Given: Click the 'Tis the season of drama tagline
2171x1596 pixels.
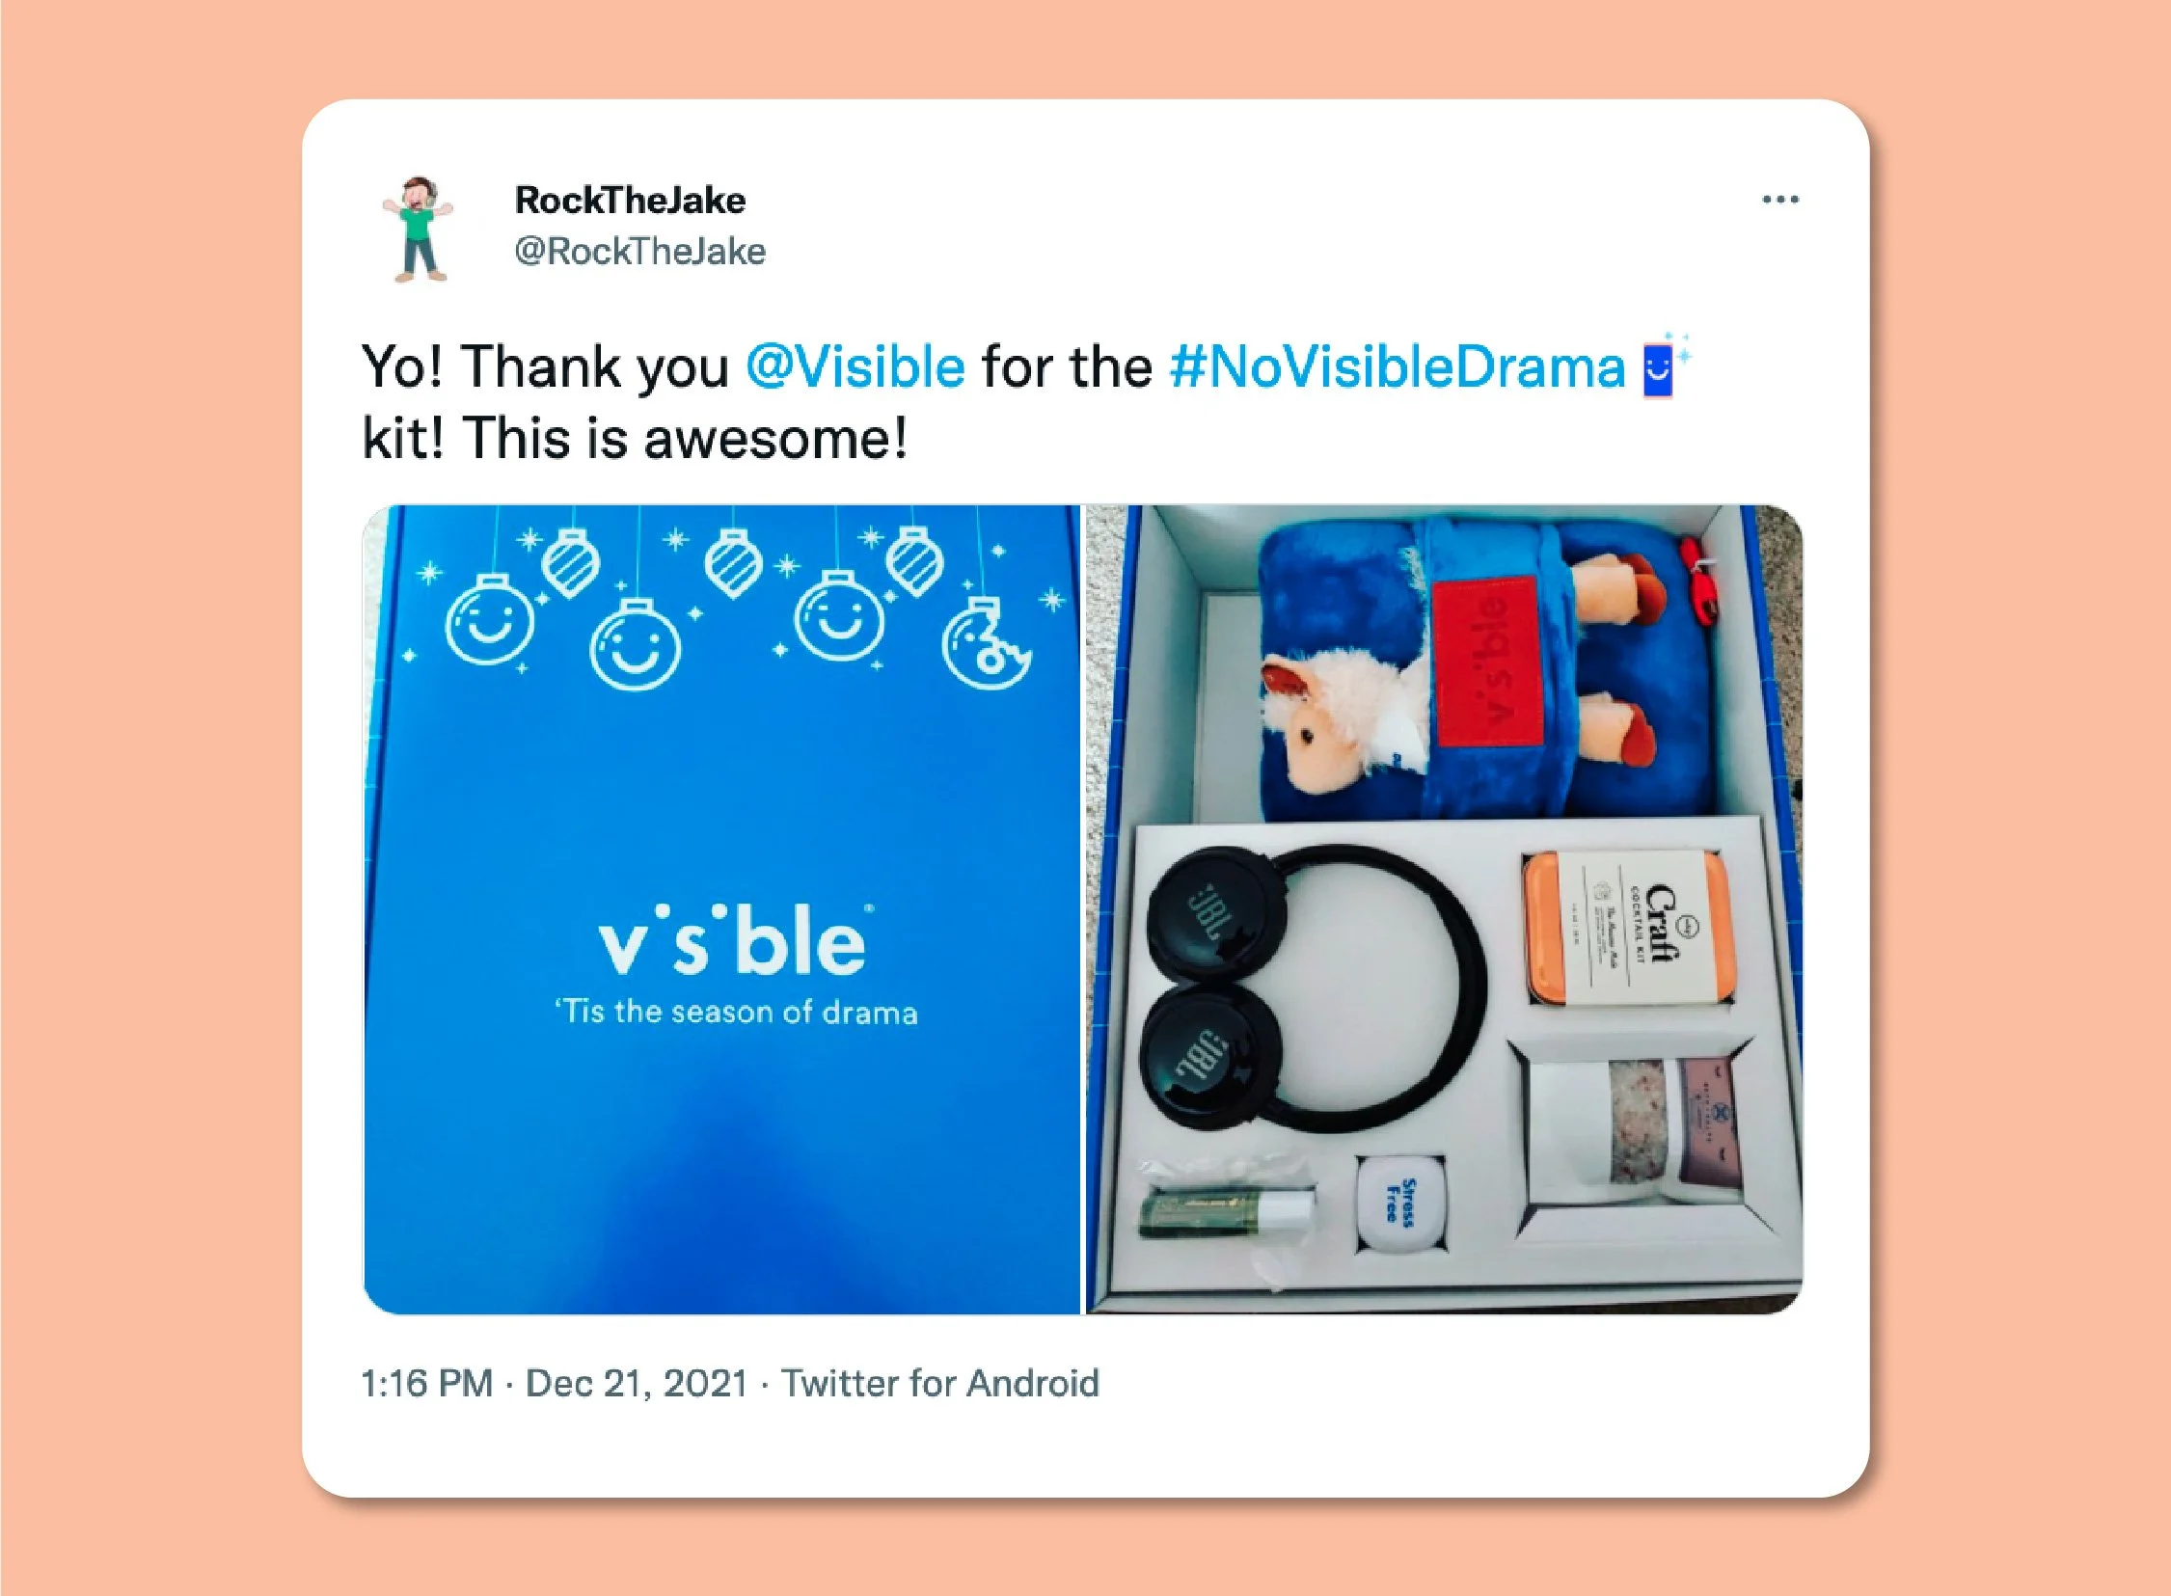Looking at the screenshot, I should tap(736, 1013).
